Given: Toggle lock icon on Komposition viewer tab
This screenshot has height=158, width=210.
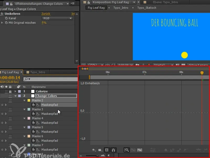Looking at the screenshot, I should (88, 2).
